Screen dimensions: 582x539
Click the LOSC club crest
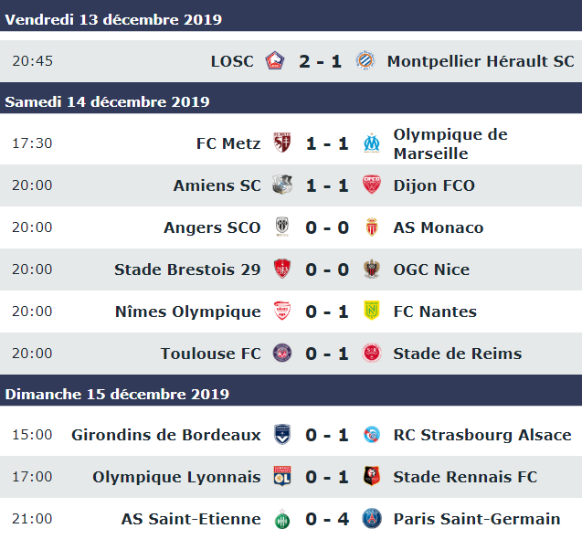[275, 61]
